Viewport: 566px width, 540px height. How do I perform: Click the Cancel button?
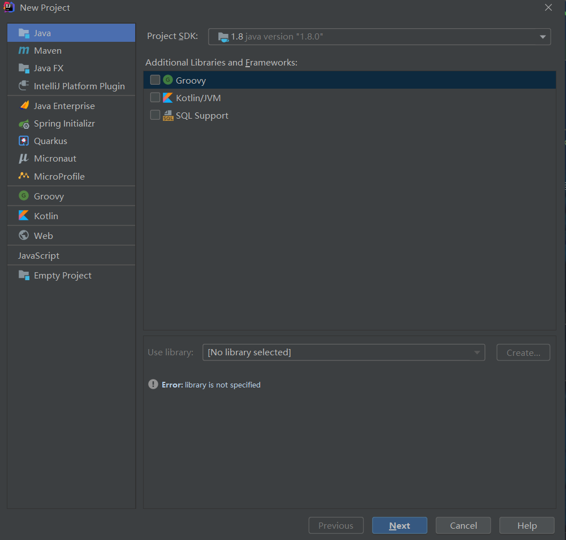coord(463,525)
